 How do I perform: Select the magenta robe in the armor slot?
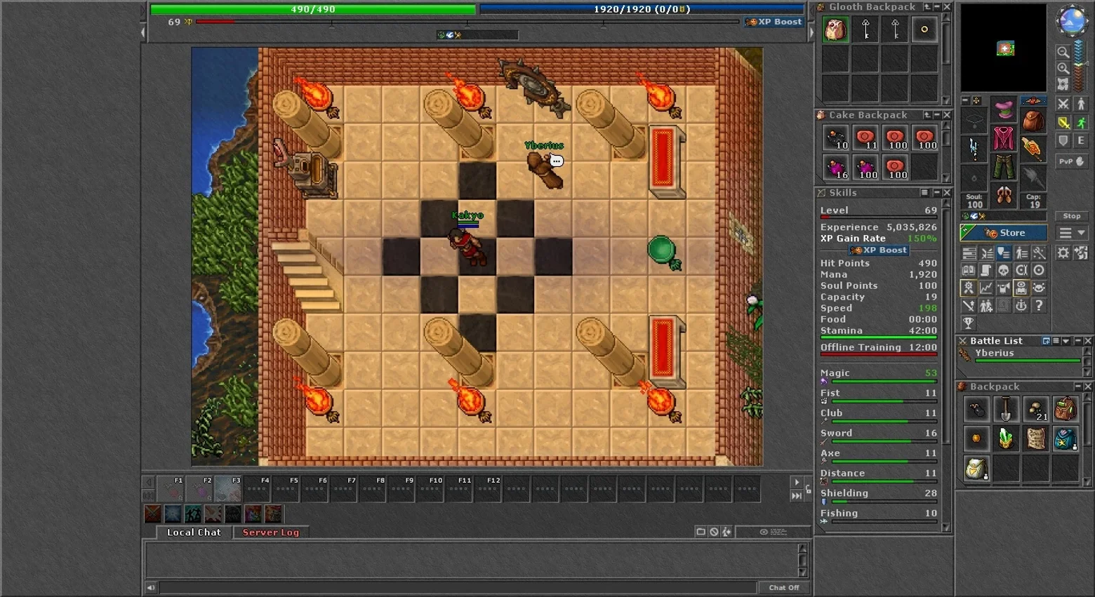[x=1004, y=138]
